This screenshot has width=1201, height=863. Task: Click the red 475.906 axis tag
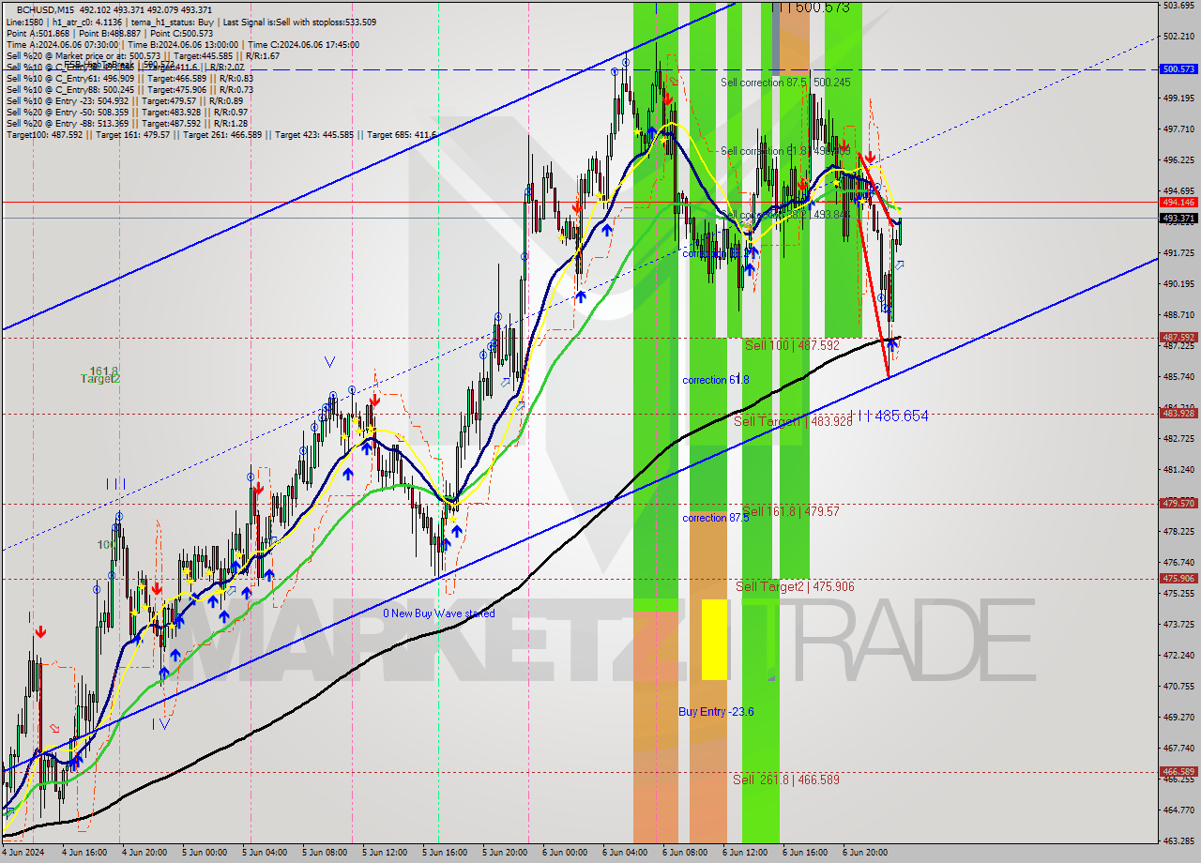click(x=1178, y=578)
